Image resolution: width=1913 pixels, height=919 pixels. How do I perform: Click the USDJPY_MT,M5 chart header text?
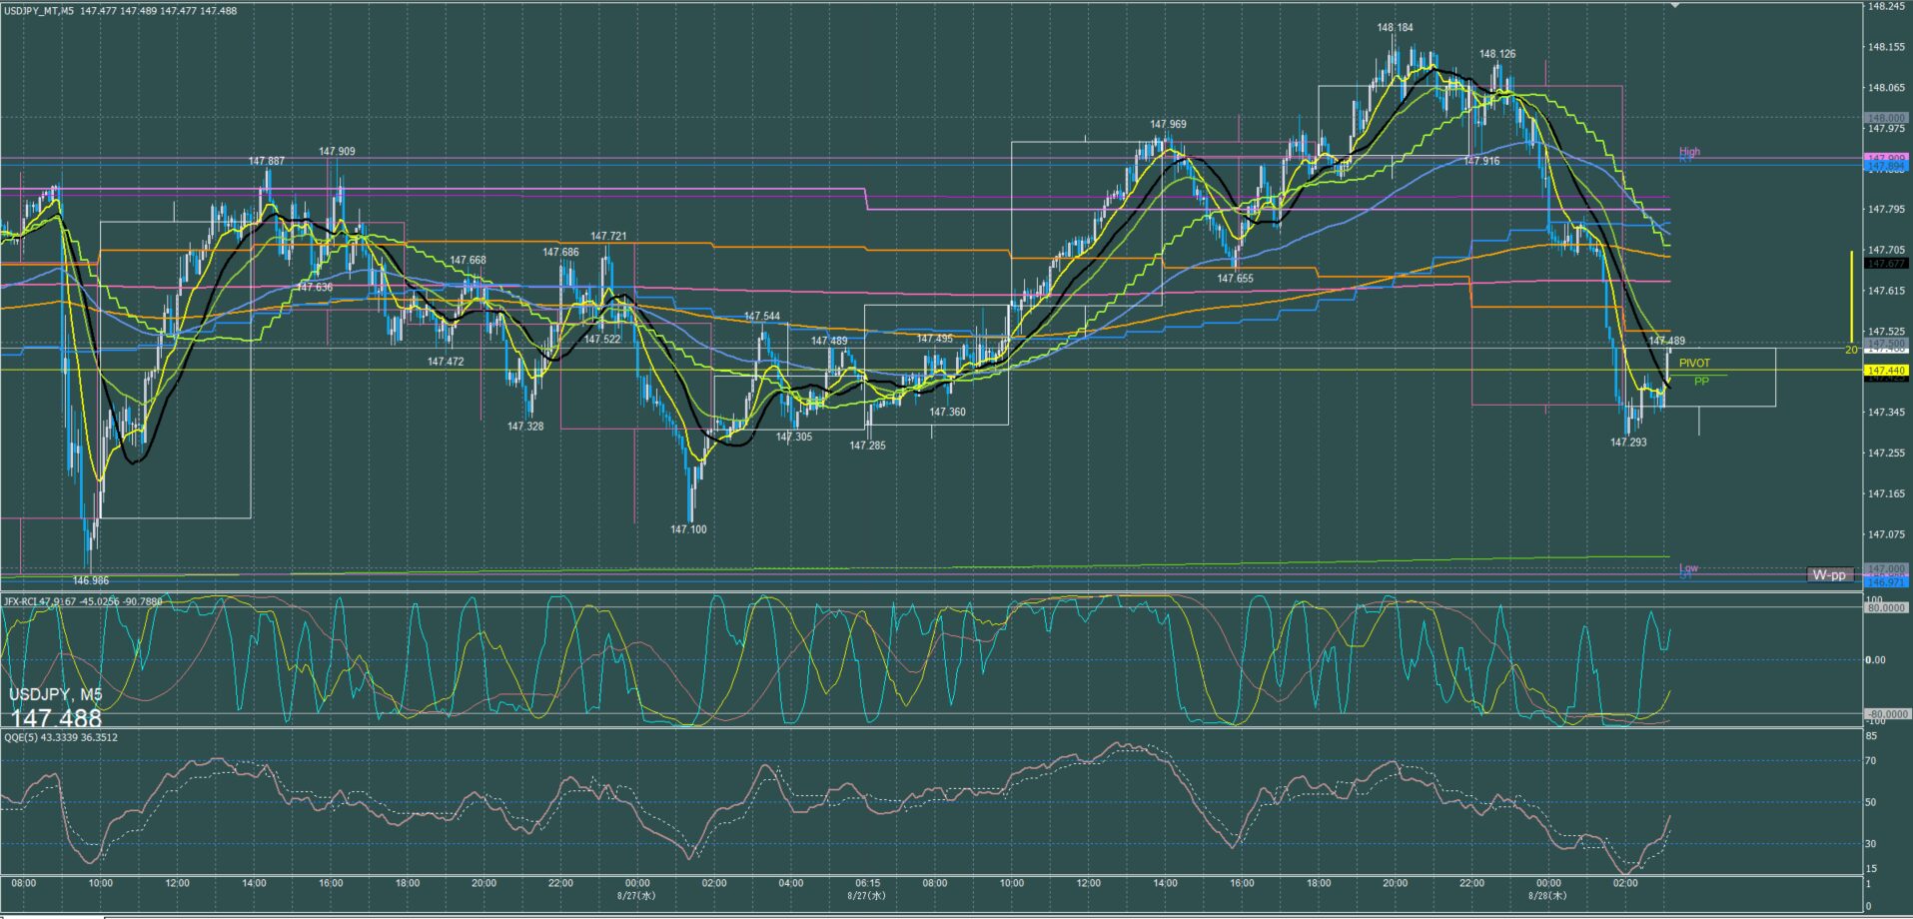[38, 11]
